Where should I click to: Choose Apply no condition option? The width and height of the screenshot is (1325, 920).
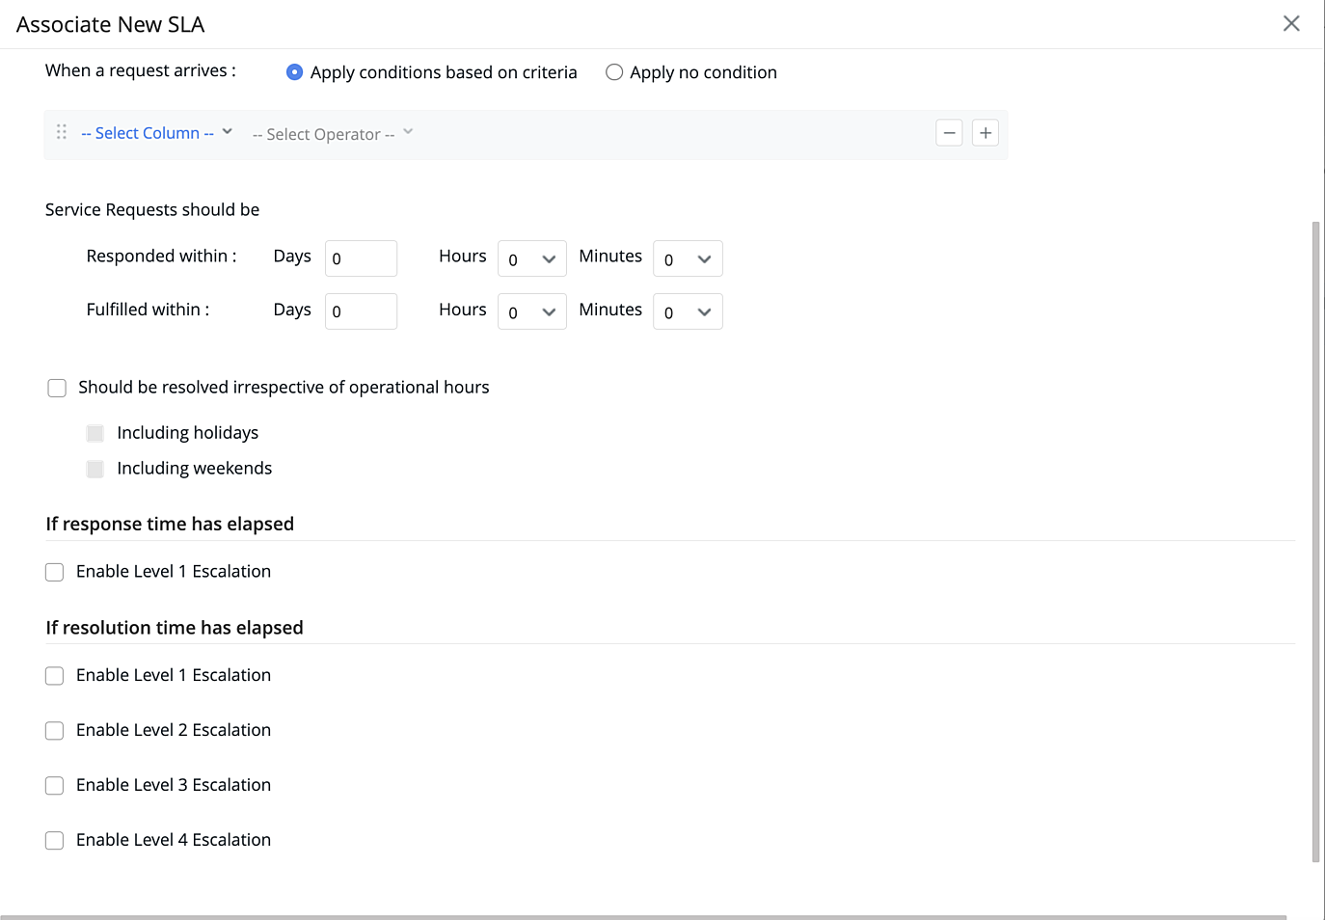click(613, 71)
